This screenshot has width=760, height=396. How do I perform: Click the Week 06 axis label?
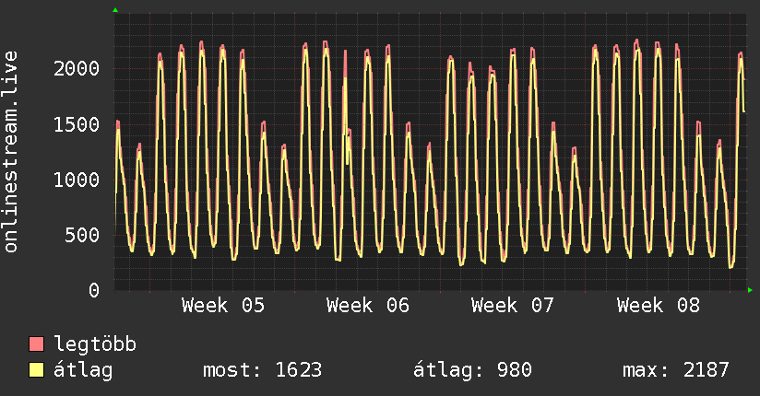(x=368, y=306)
